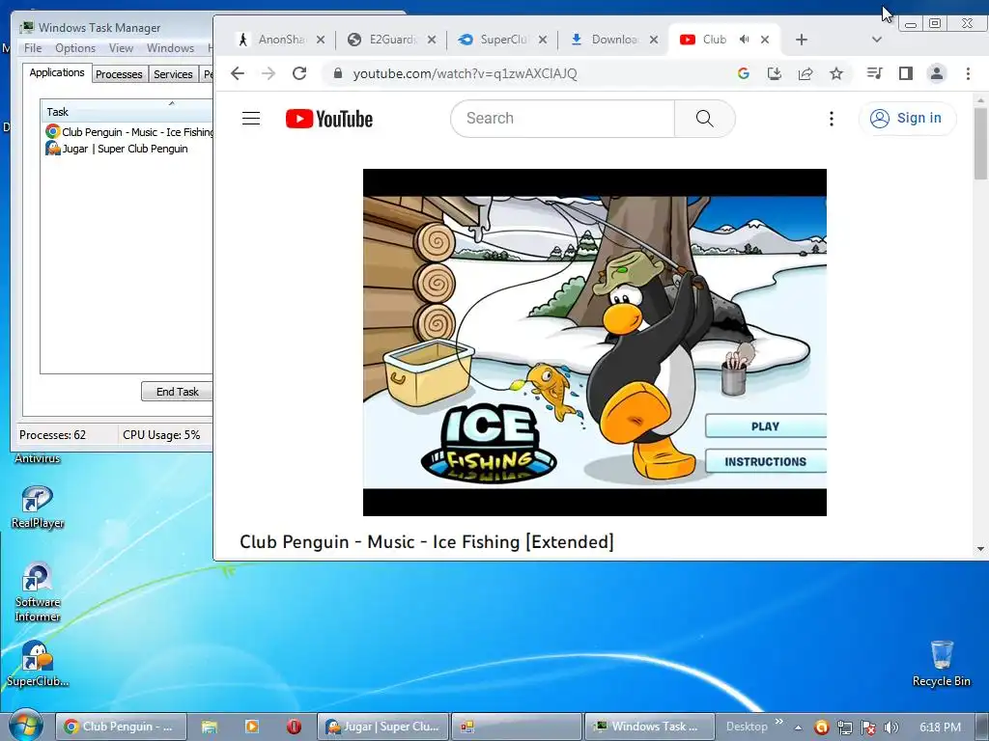This screenshot has width=989, height=741.
Task: Open Windows Explorer from taskbar
Action: pos(209,727)
